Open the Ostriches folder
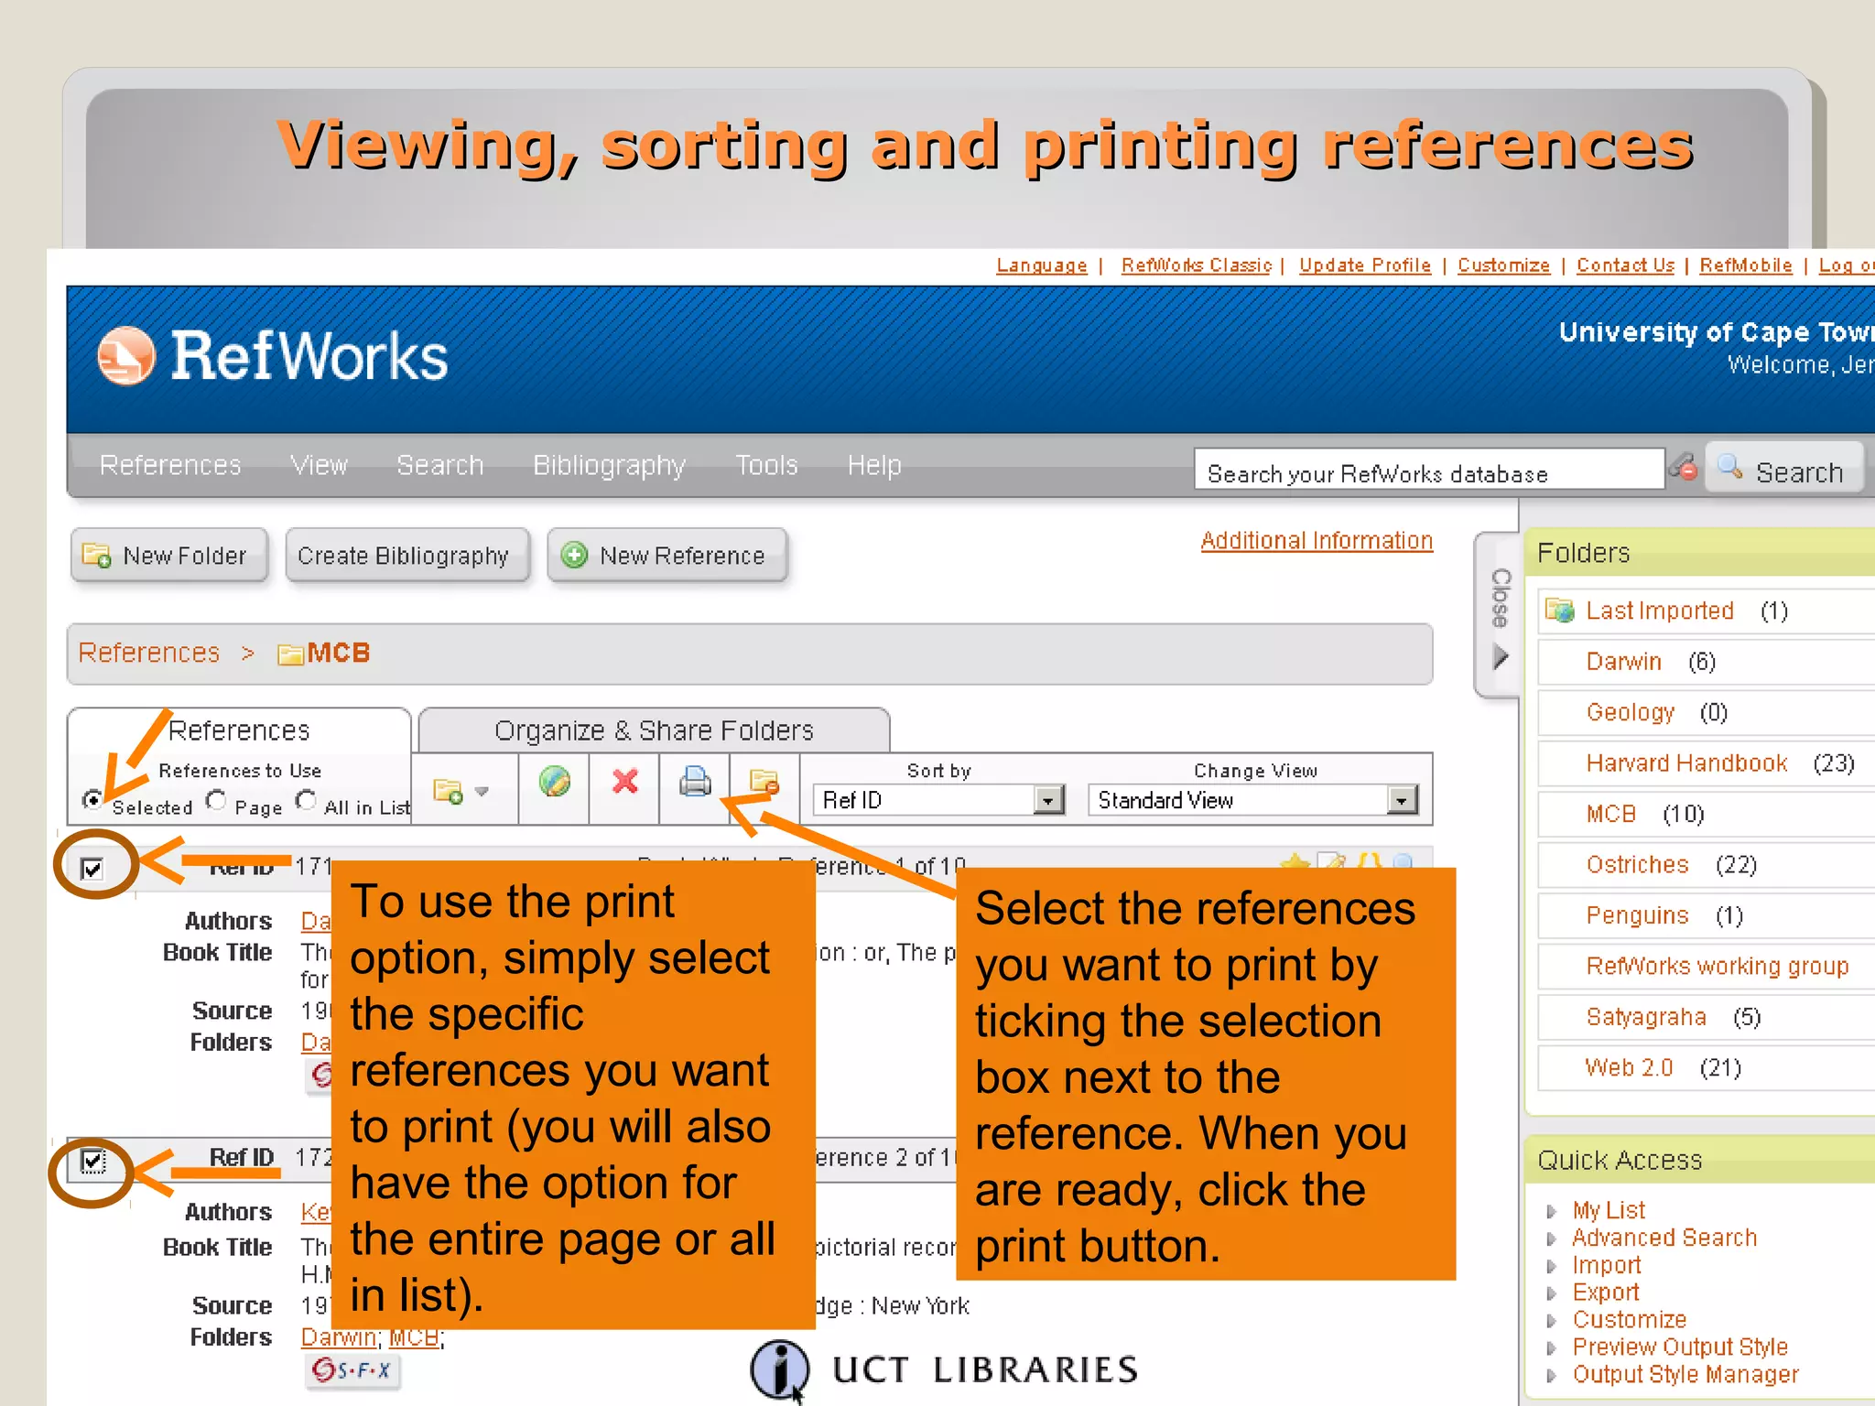This screenshot has height=1406, width=1875. pyautogui.click(x=1637, y=865)
